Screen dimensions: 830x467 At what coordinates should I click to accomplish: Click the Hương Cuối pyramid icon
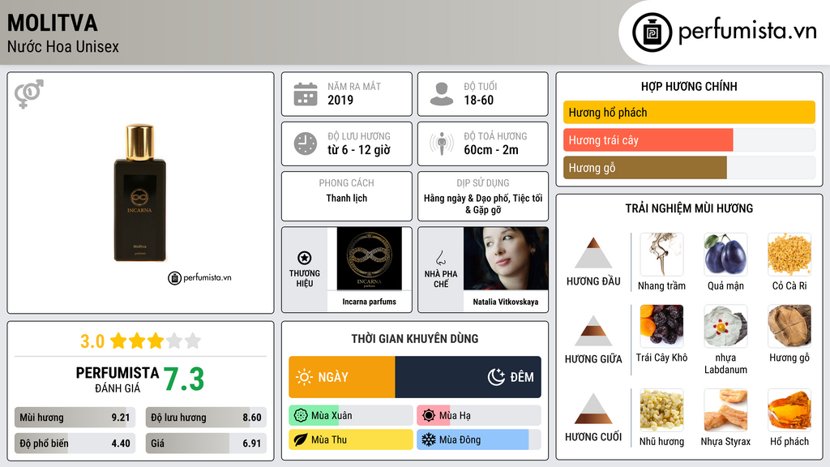[593, 409]
